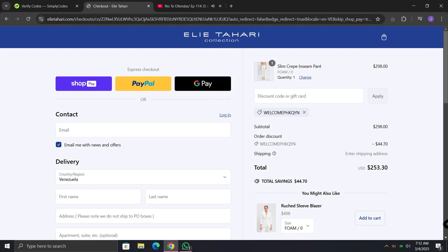The height and width of the screenshot is (252, 448).
Task: Open the shopping bag cart icon
Action: tap(384, 37)
